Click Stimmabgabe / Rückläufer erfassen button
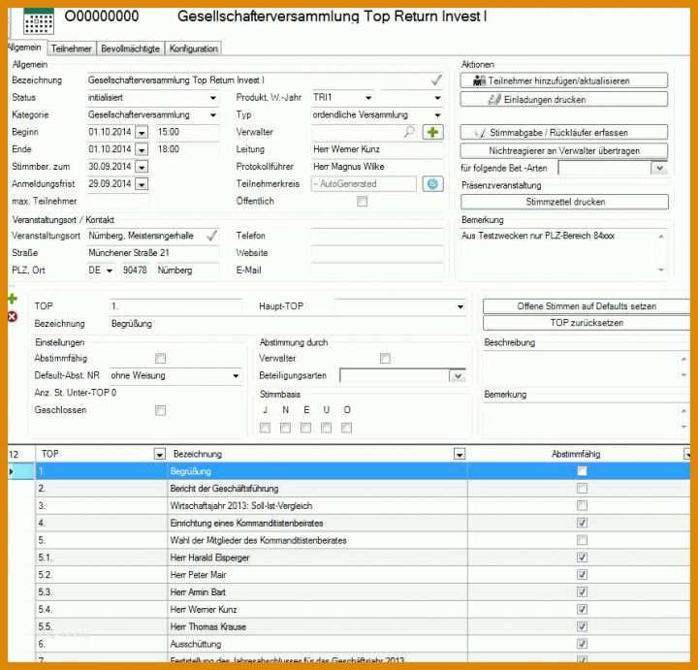 coord(563,132)
